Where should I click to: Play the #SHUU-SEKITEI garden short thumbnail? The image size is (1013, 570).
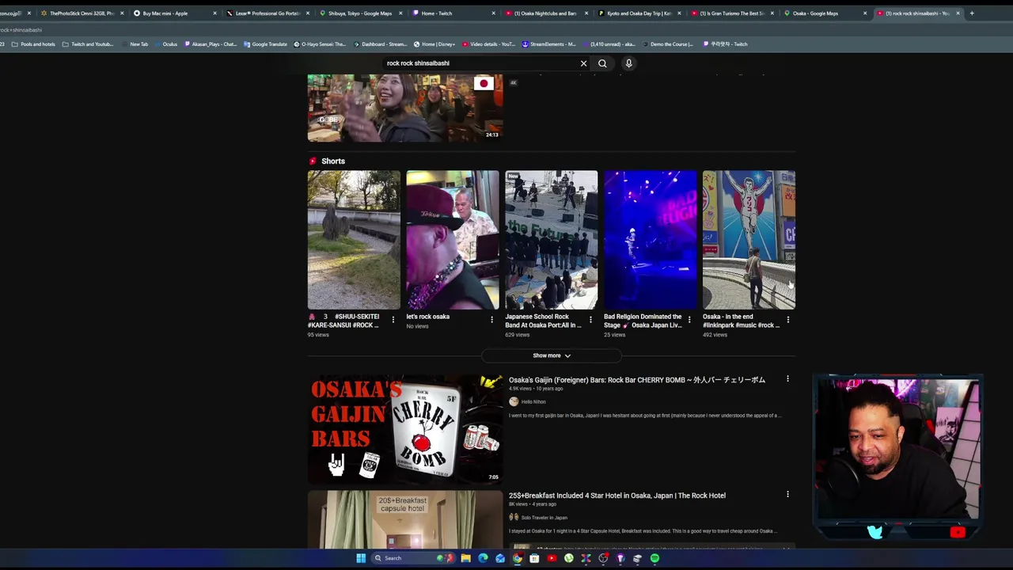(354, 240)
